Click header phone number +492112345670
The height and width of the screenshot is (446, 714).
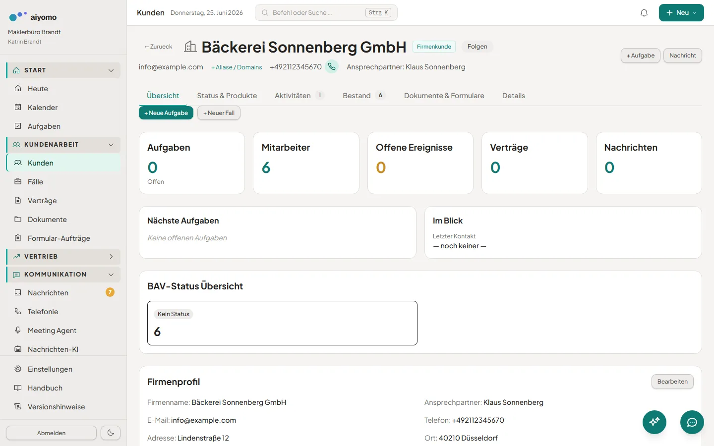click(x=296, y=67)
